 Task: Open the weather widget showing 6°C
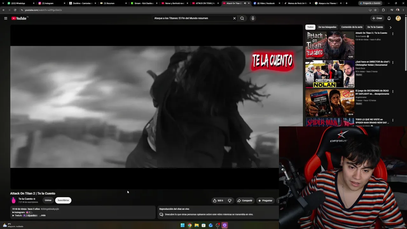point(13,225)
